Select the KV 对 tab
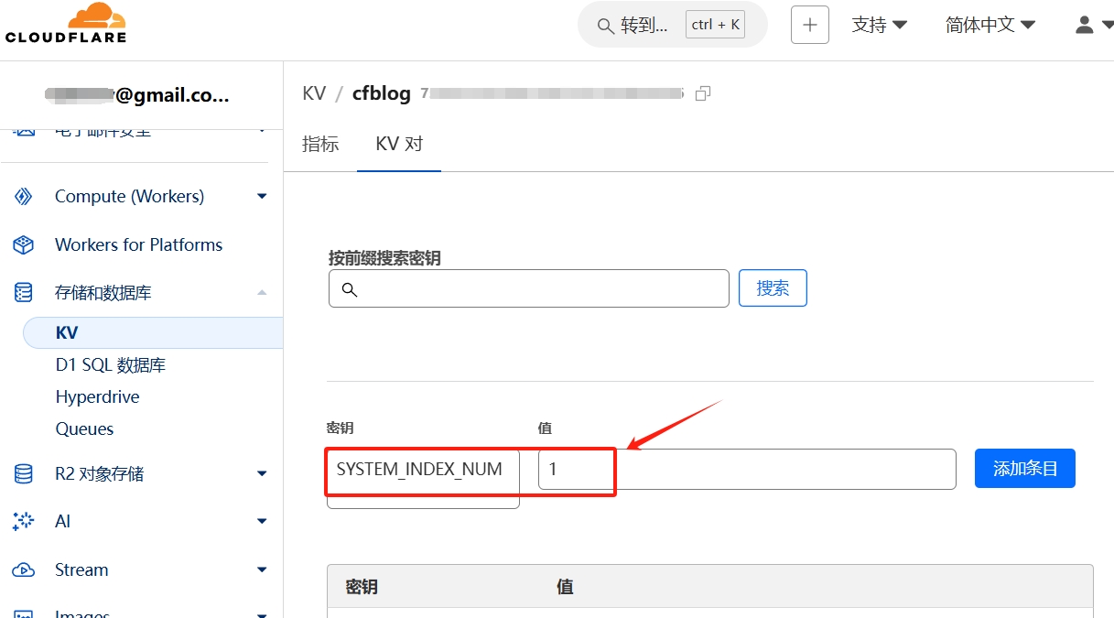The height and width of the screenshot is (618, 1114). point(399,144)
